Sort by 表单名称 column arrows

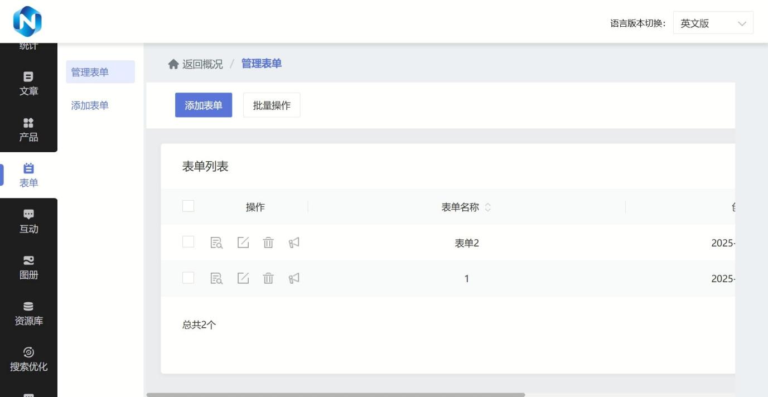488,207
